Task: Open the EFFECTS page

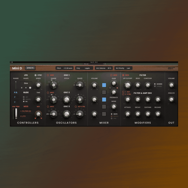Action: point(30,68)
